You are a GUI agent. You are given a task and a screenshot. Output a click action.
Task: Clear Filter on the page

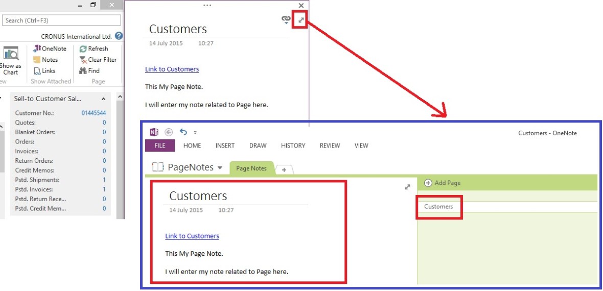coord(98,60)
